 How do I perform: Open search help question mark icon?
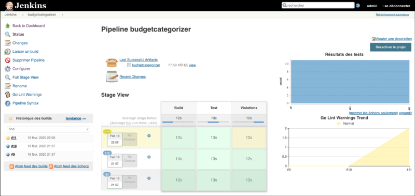(x=358, y=6)
